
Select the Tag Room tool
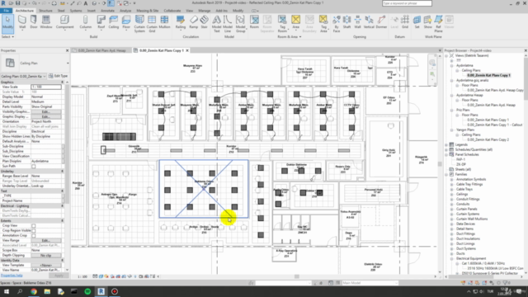282,24
